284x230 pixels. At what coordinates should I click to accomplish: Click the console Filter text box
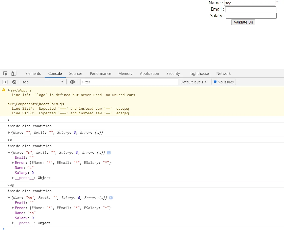coord(129,82)
